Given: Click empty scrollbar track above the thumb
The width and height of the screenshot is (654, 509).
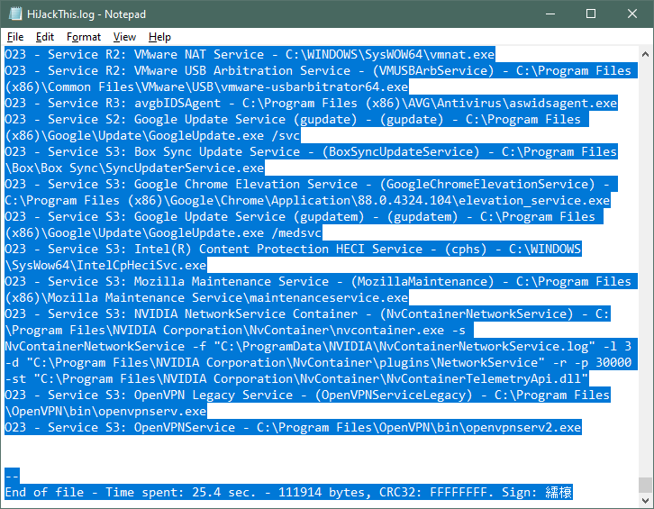Looking at the screenshot, I should pyautogui.click(x=646, y=270).
